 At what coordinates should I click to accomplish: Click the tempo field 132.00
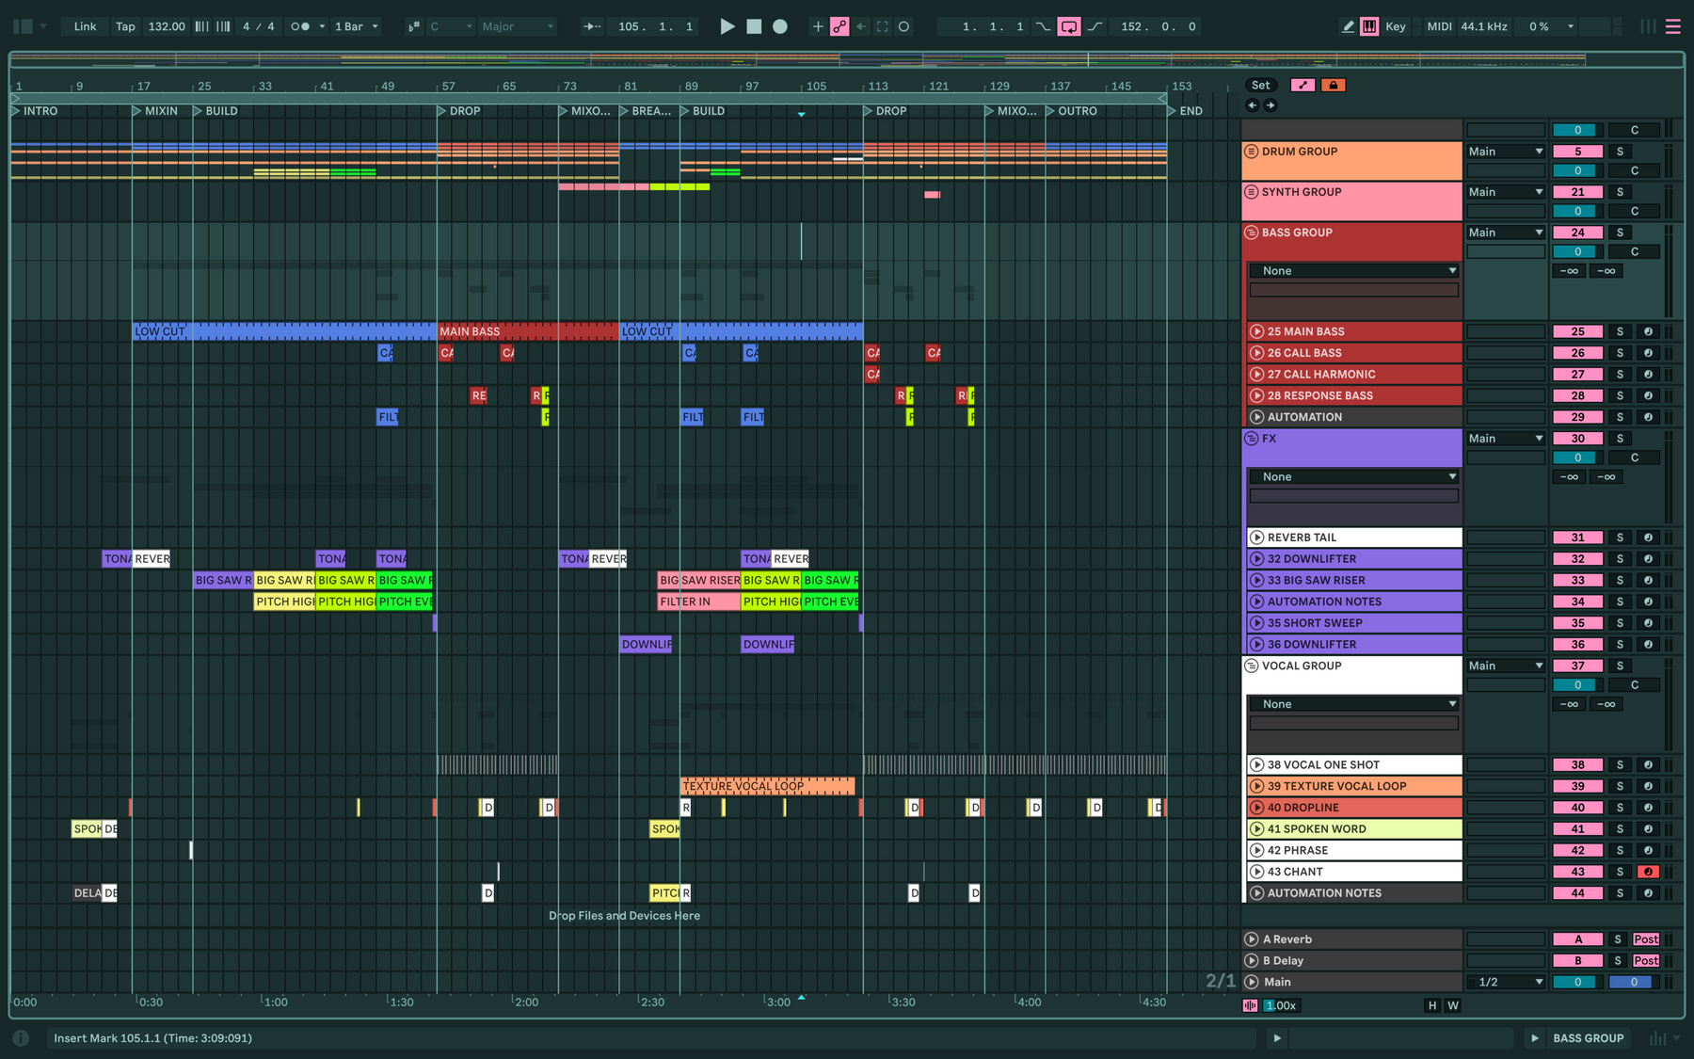tap(167, 26)
